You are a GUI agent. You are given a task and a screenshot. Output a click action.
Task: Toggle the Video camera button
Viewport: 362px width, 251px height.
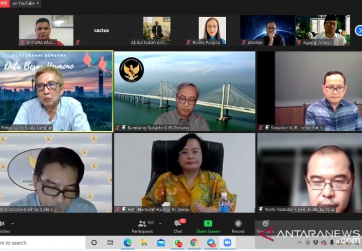point(3,226)
